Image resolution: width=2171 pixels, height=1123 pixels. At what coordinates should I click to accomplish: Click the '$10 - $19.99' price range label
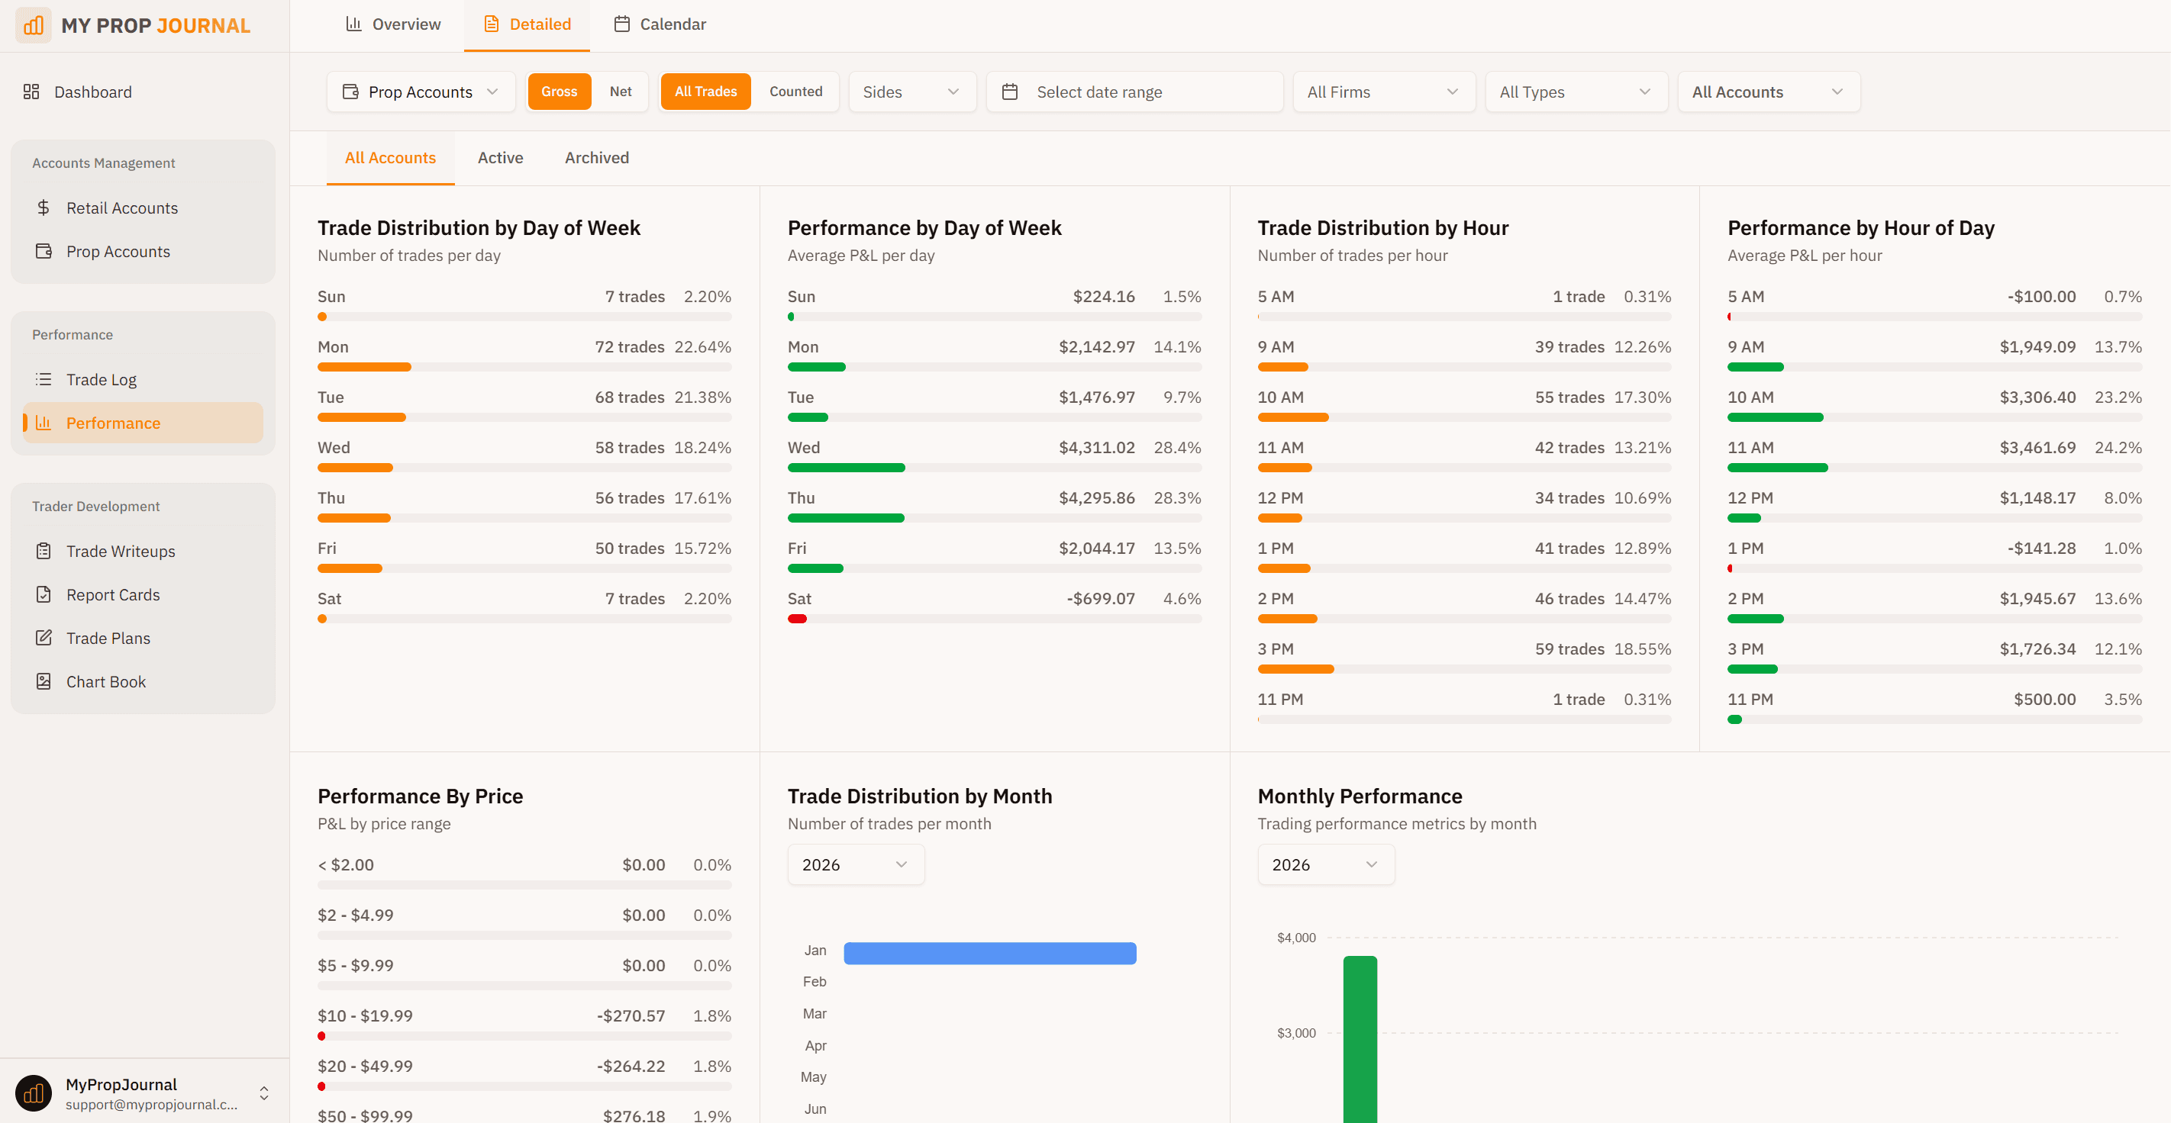[365, 1016]
